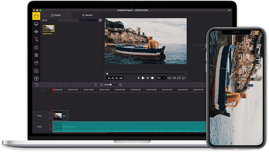Click the undo arrow in timeline toolbar
This screenshot has height=152, width=269.
coord(37,85)
